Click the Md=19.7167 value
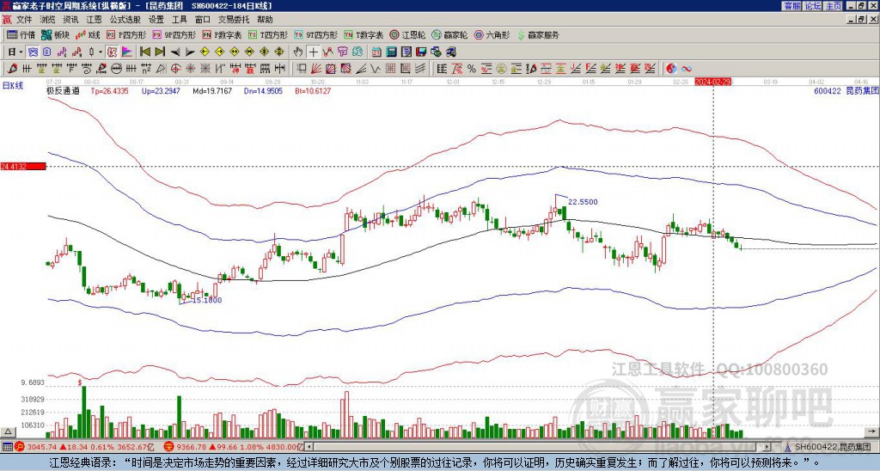880x471 pixels. coord(212,90)
